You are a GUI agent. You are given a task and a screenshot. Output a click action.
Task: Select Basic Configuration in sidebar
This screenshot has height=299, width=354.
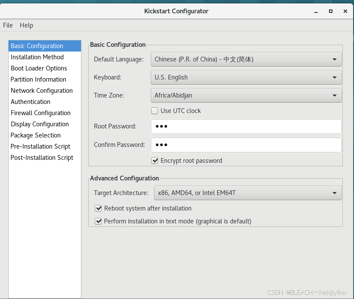pyautogui.click(x=45, y=46)
